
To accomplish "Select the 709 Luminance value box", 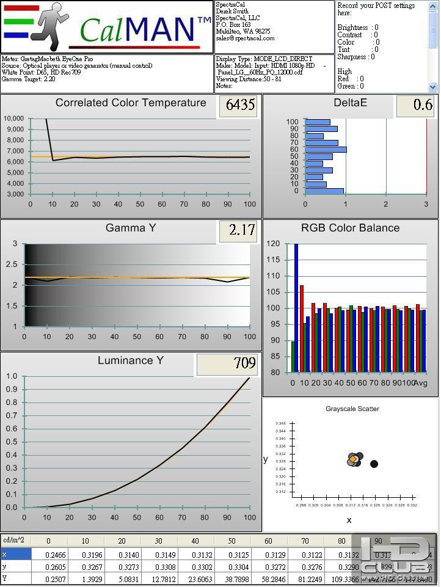I will pos(227,365).
